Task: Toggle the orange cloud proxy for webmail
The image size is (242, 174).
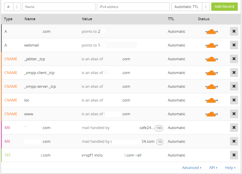Action: pyautogui.click(x=212, y=45)
